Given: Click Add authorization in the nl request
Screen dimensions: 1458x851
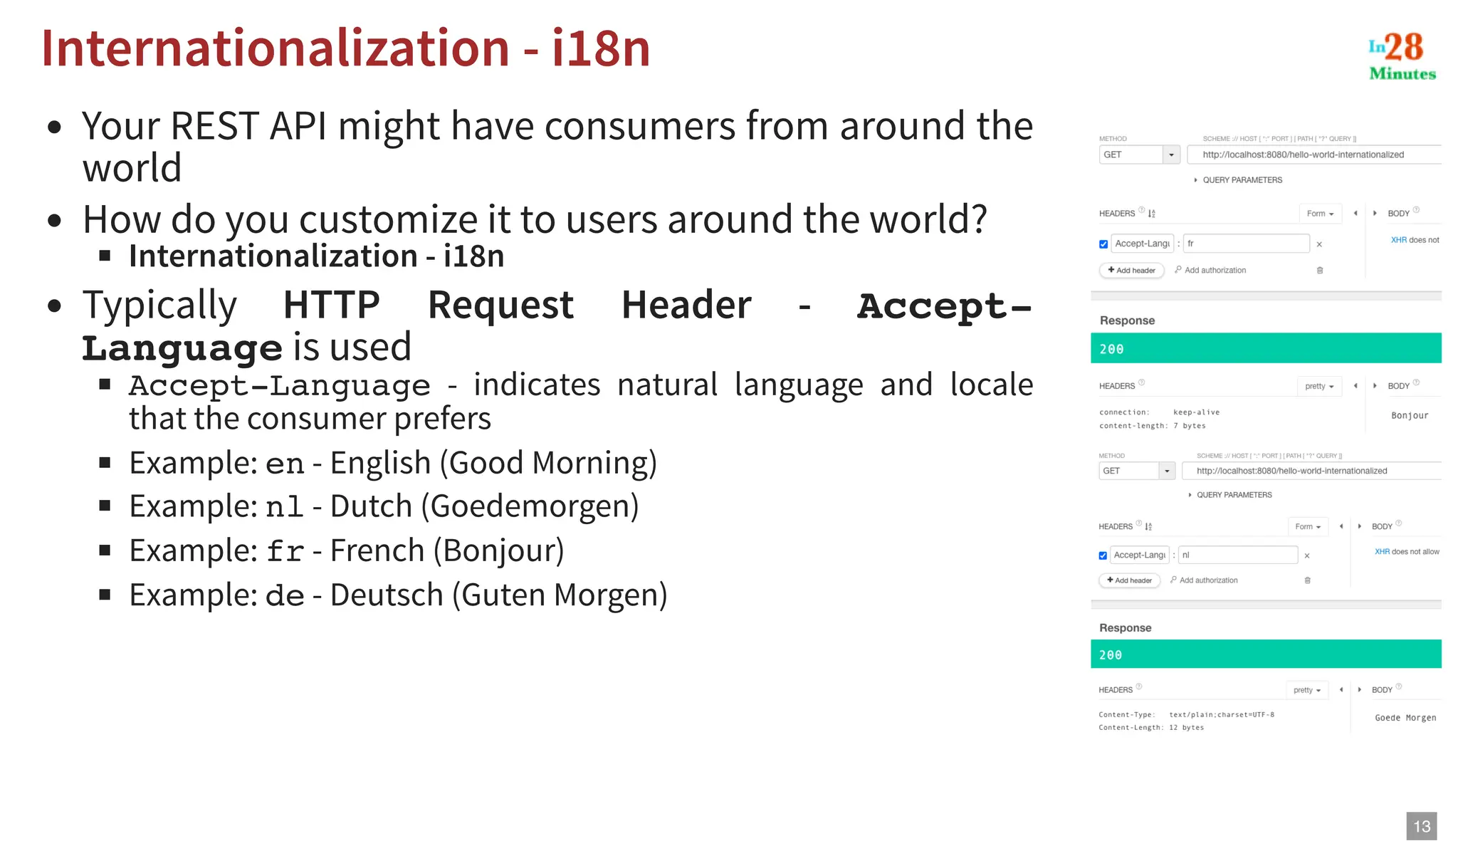Looking at the screenshot, I should 1204,580.
